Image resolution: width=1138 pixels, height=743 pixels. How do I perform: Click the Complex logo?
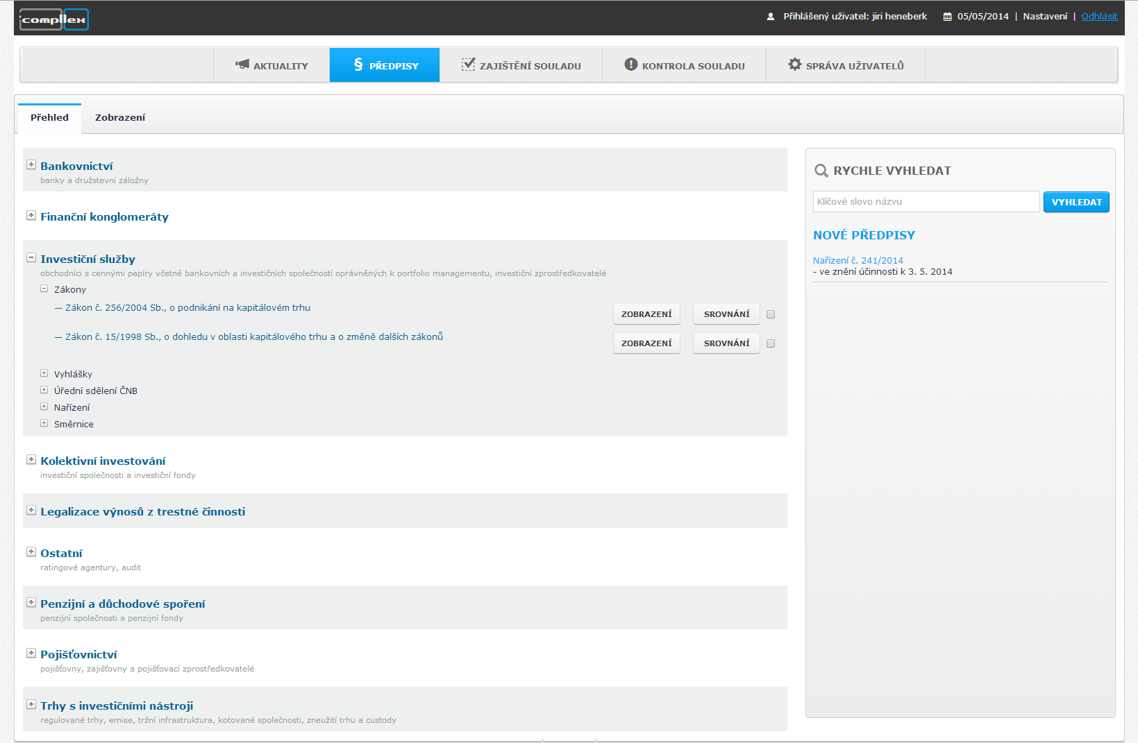(x=54, y=19)
